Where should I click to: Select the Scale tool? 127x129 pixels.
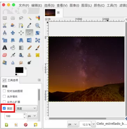pos(5,40)
